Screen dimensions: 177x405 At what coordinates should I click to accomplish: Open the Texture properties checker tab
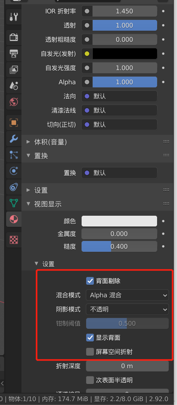[13, 240]
